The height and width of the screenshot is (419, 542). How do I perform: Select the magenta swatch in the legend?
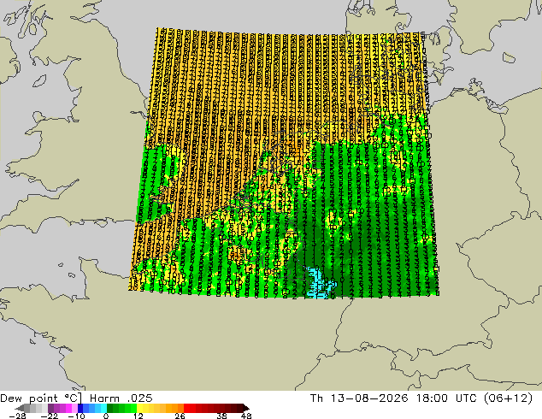pyautogui.click(x=68, y=408)
